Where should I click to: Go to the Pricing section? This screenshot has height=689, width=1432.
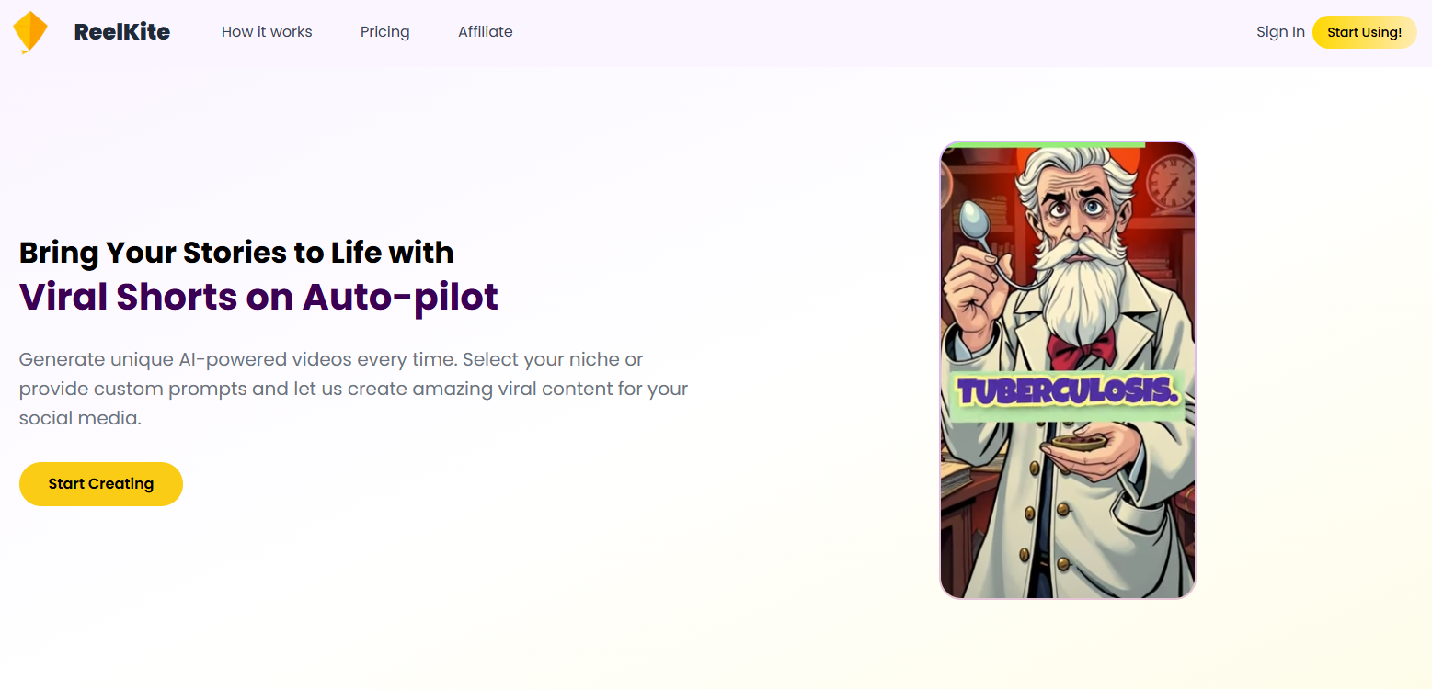pyautogui.click(x=384, y=32)
